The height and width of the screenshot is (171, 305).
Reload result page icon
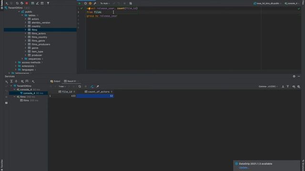pyautogui.click(x=80, y=86)
